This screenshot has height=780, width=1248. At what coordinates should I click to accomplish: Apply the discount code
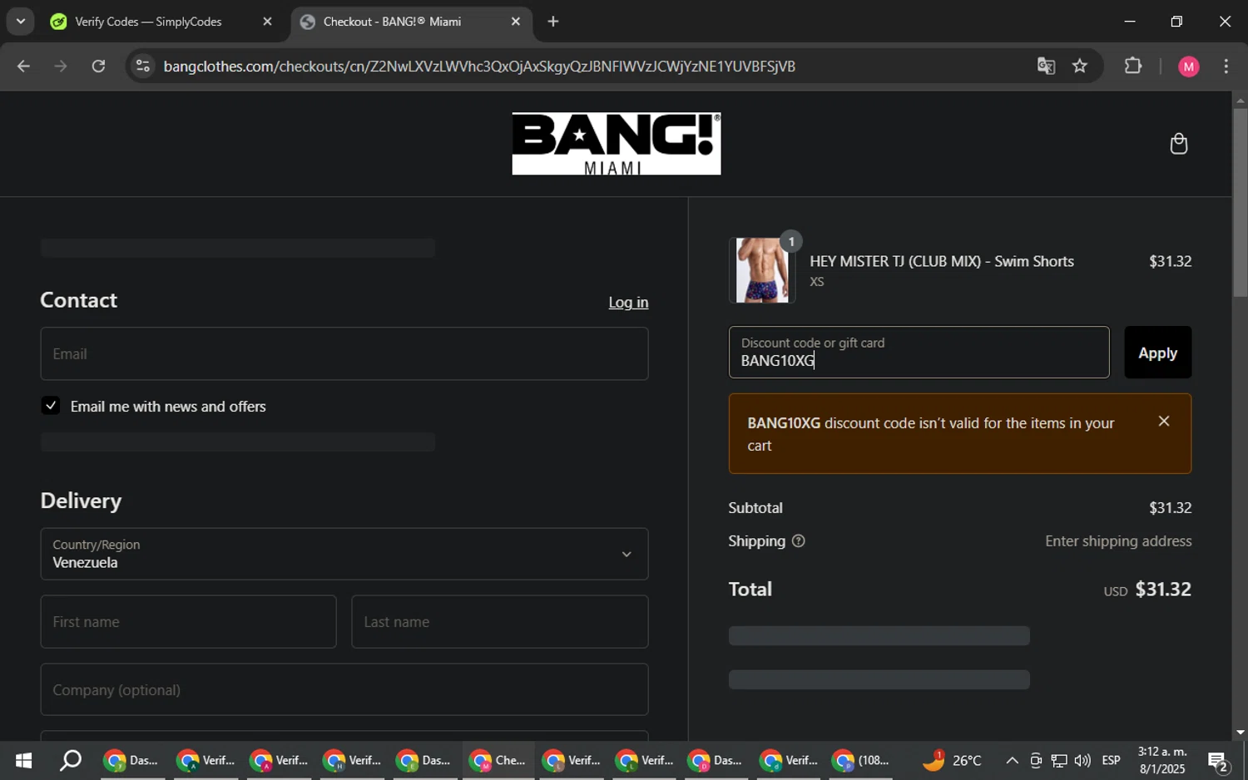1157,353
